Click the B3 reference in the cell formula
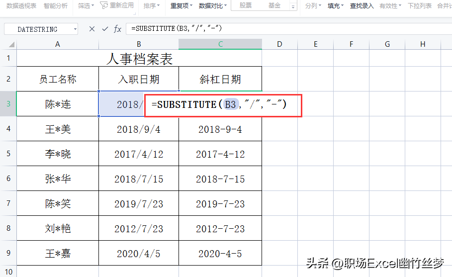This screenshot has width=452, height=277. (x=230, y=104)
